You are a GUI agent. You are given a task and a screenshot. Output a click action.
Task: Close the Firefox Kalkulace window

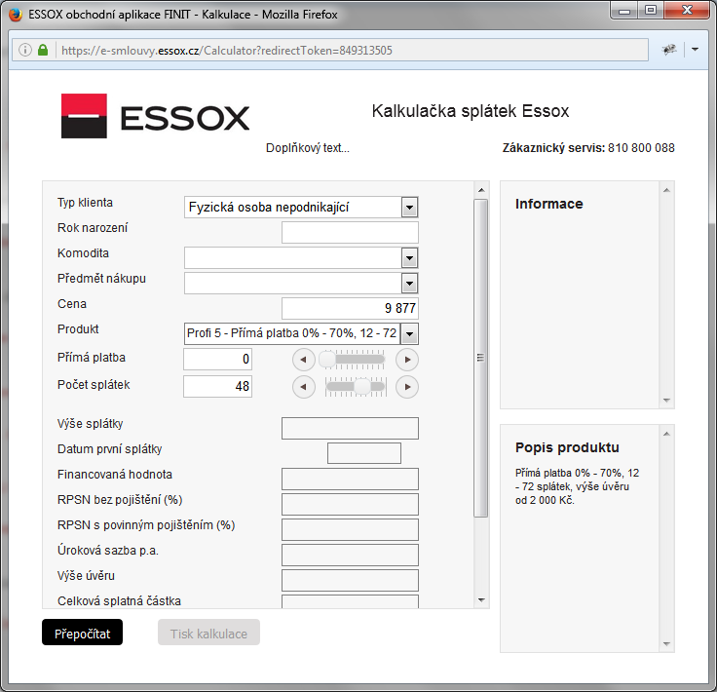tap(687, 11)
